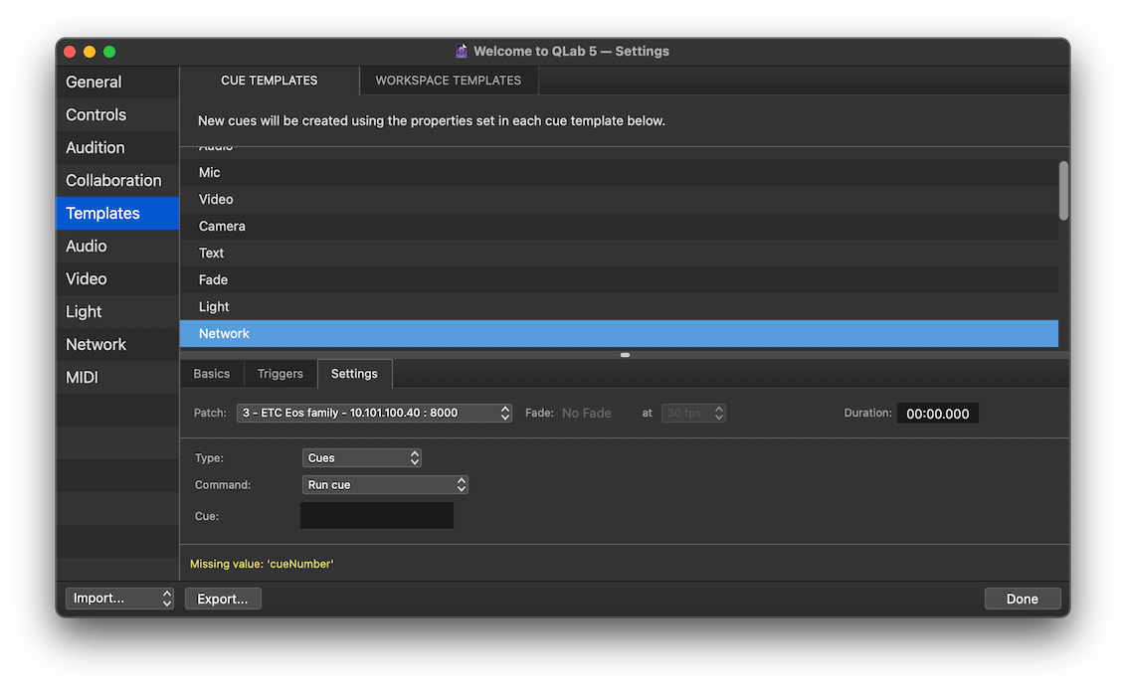
Task: Open the Patch dropdown for ETC Eos
Action: point(374,414)
